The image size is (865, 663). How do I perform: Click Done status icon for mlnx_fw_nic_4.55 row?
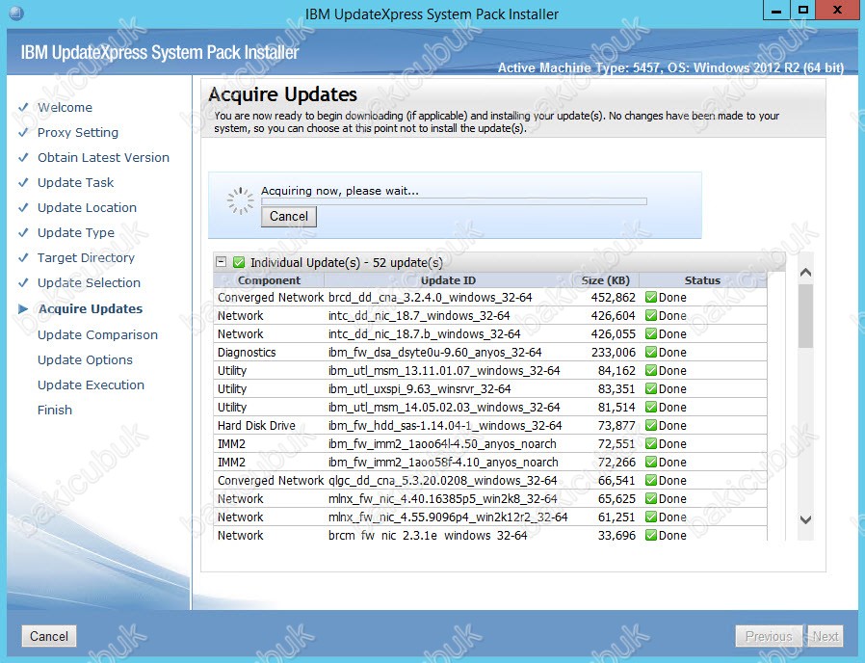tap(651, 517)
